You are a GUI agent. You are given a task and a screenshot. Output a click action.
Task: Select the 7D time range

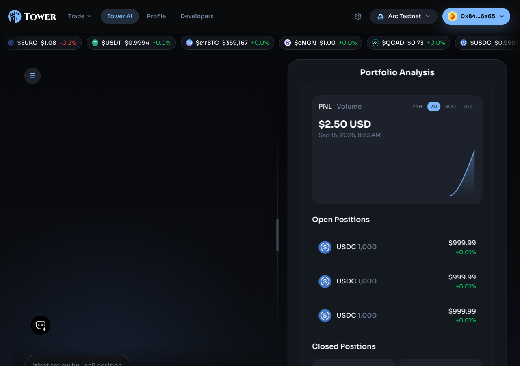[434, 107]
